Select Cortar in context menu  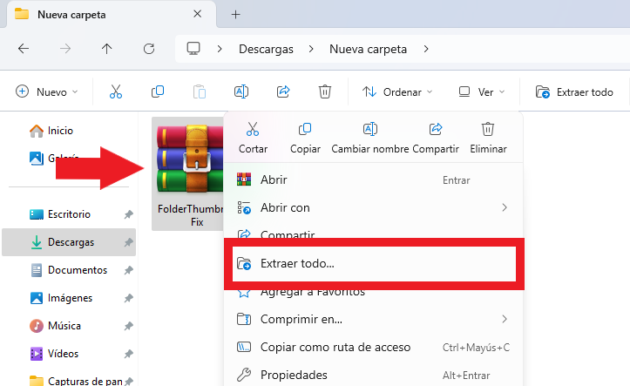coord(253,138)
